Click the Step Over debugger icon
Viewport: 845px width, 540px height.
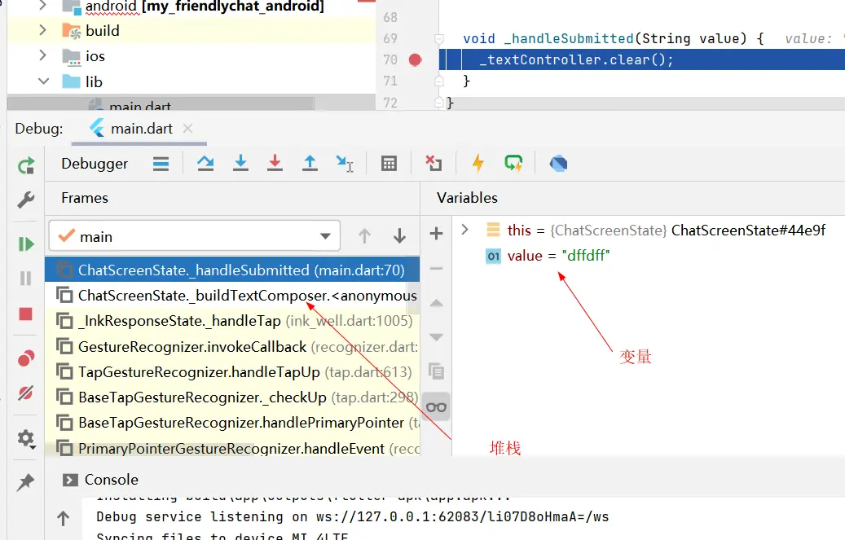click(205, 164)
